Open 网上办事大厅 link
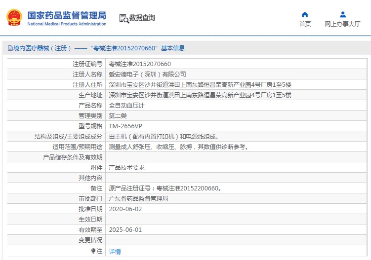 point(343,24)
